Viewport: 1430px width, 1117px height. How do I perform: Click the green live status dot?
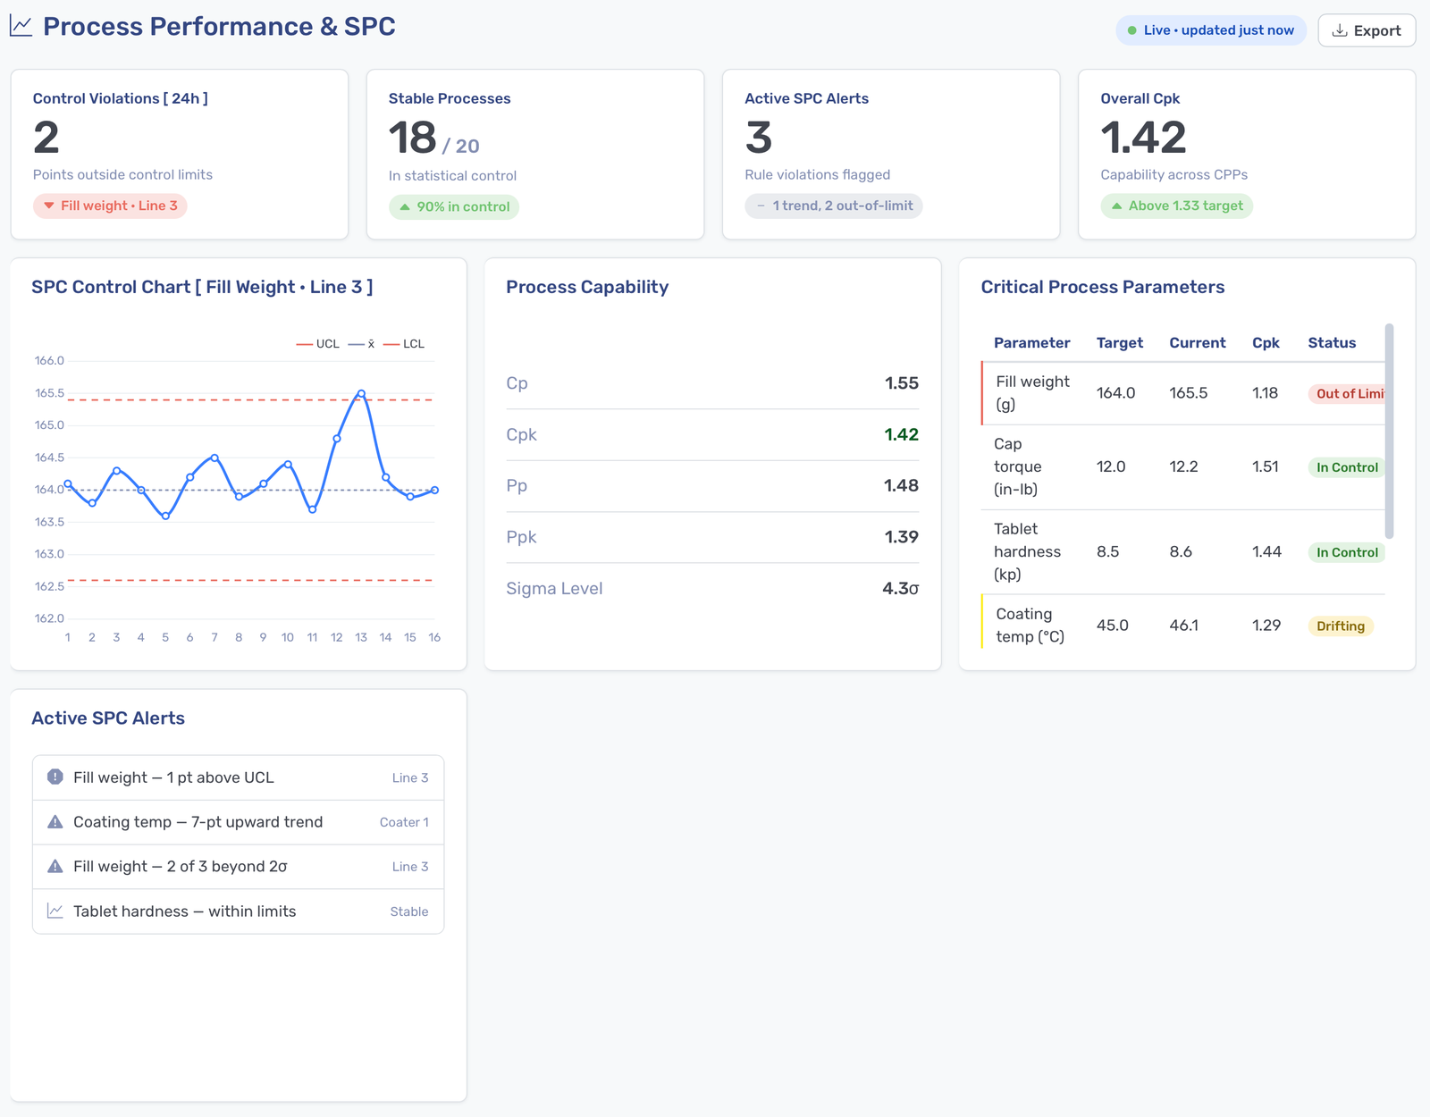[1132, 30]
